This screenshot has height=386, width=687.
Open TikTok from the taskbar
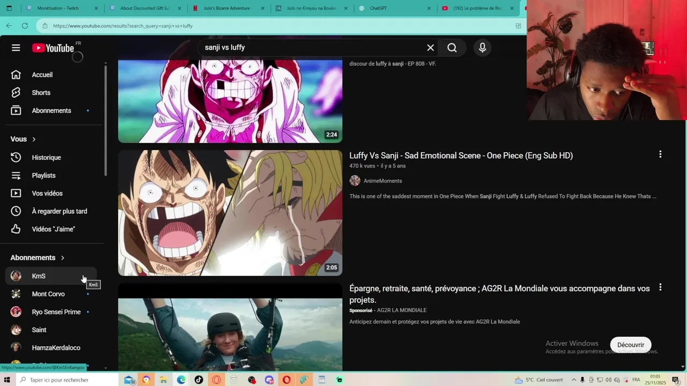pyautogui.click(x=199, y=380)
